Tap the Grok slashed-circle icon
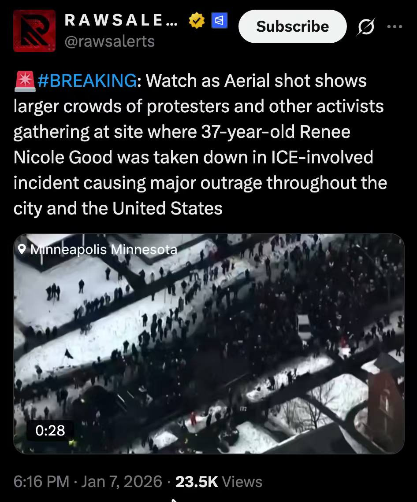 (366, 27)
